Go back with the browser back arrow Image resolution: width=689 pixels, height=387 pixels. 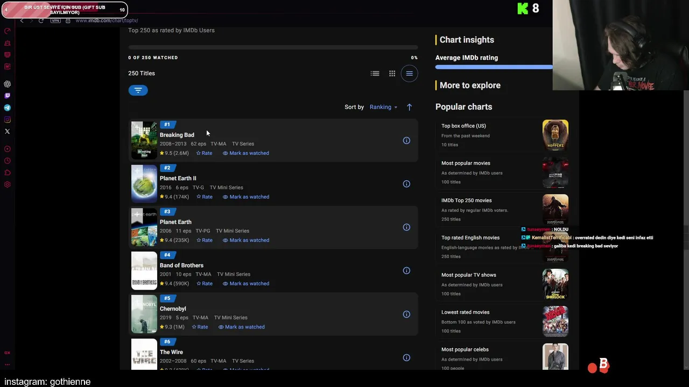(x=22, y=20)
